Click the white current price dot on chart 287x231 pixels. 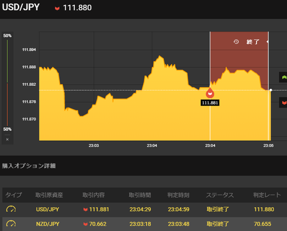(271, 90)
